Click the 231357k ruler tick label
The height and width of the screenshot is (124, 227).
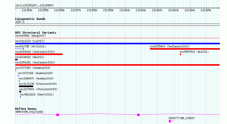click(x=76, y=10)
